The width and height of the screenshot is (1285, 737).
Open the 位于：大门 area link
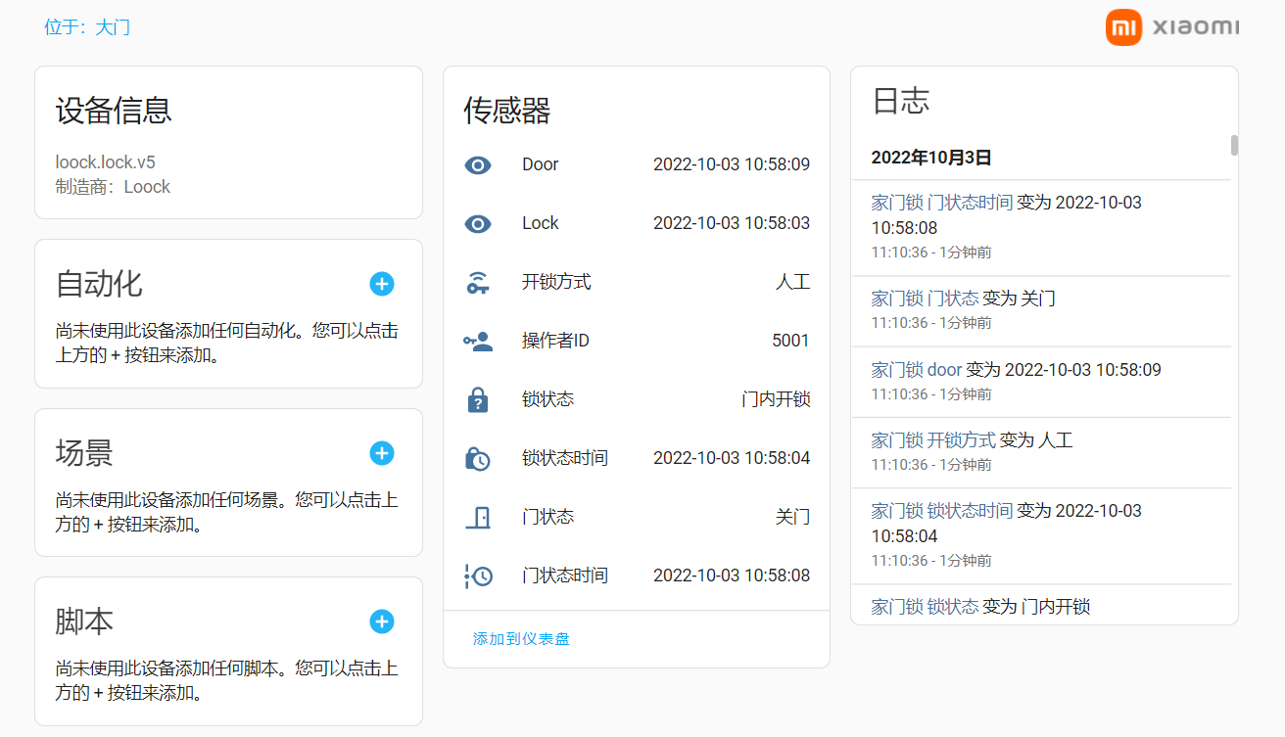pyautogui.click(x=87, y=27)
